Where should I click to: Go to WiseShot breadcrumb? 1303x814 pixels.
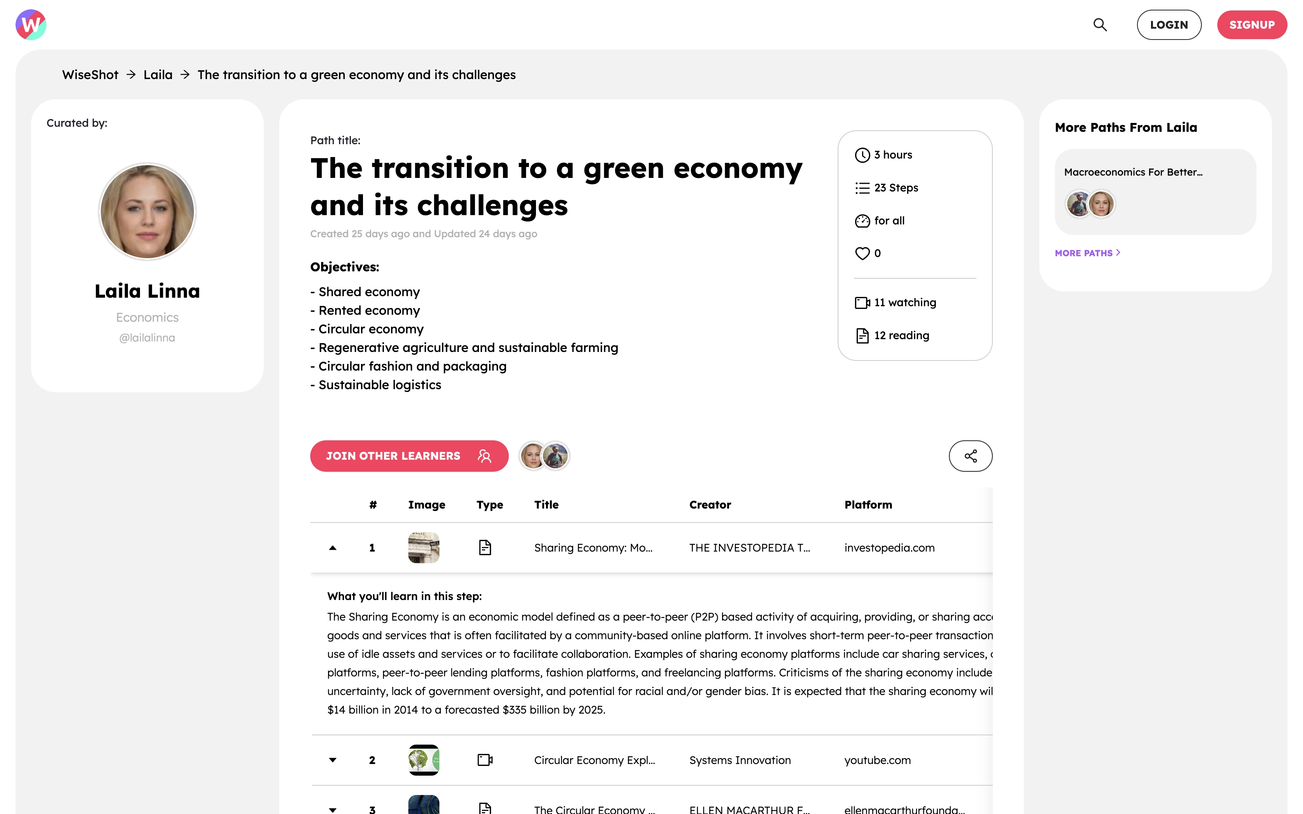pyautogui.click(x=90, y=74)
